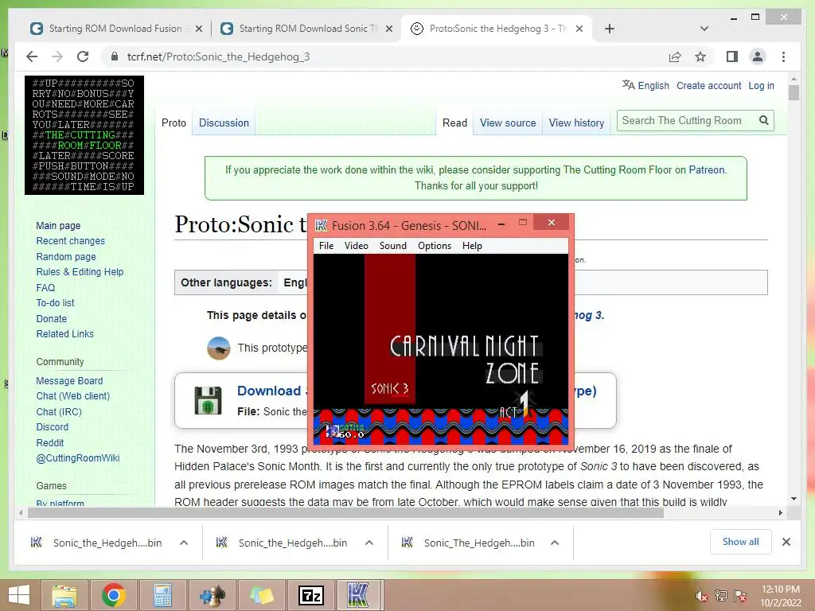The image size is (815, 611).
Task: Click the site lock icon in address bar
Action: (115, 56)
